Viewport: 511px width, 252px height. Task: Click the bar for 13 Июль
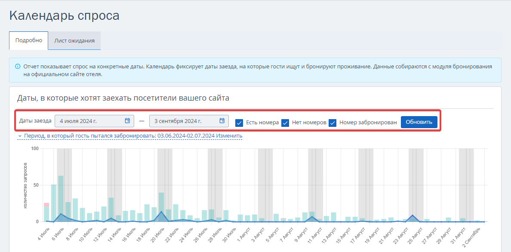tap(111, 209)
